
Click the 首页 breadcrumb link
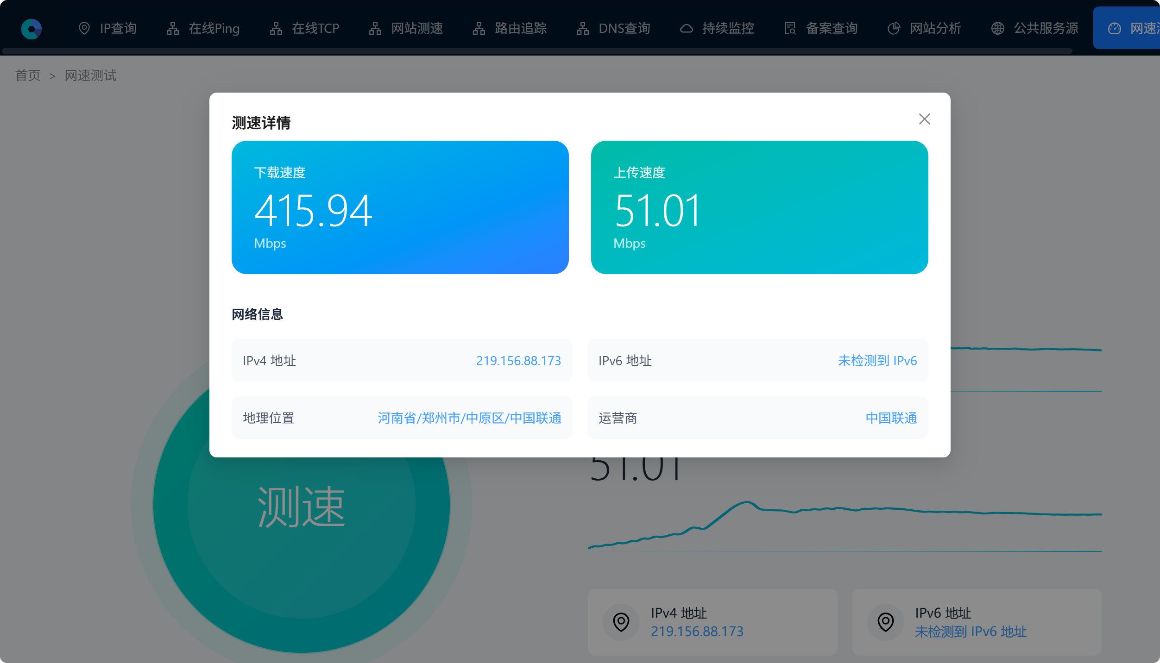[28, 75]
